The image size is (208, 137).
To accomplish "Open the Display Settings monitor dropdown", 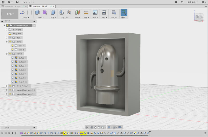I will tap(109, 127).
